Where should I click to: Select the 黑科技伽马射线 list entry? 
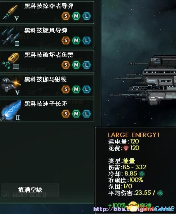pos(47,86)
